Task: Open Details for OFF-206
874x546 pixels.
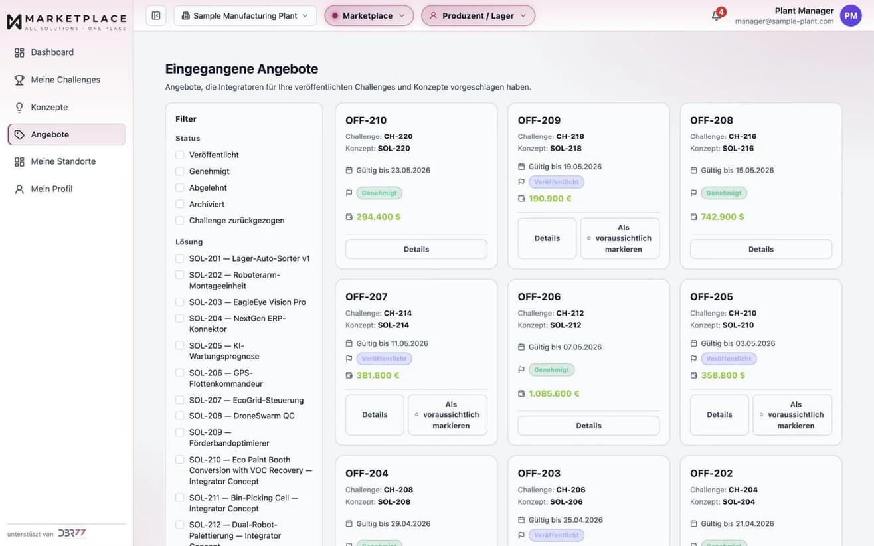Action: [x=588, y=426]
